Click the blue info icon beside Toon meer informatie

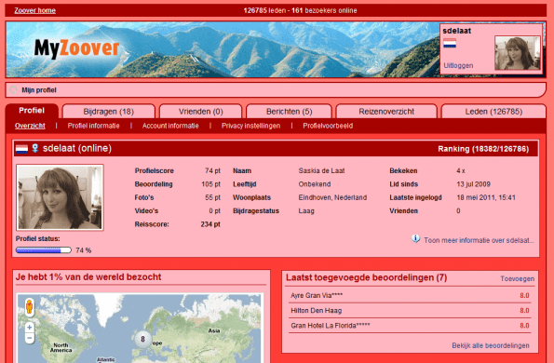tap(416, 239)
